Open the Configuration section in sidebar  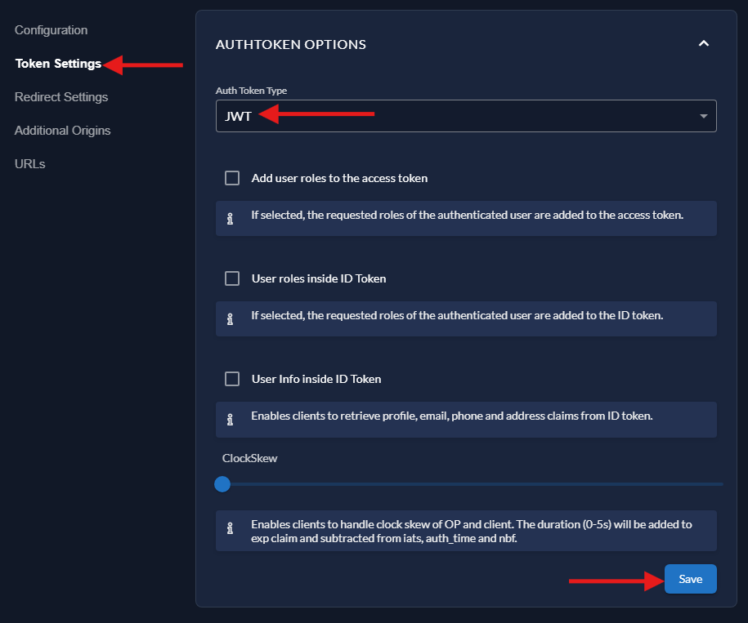(51, 30)
